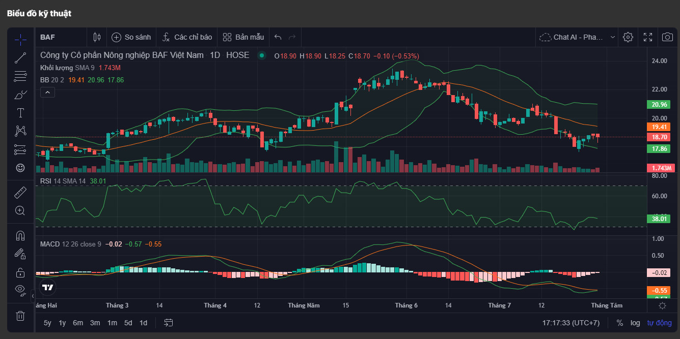The height and width of the screenshot is (339, 680).
Task: Click the Biểu đồ kỹ thuật heading
Action: (x=39, y=14)
